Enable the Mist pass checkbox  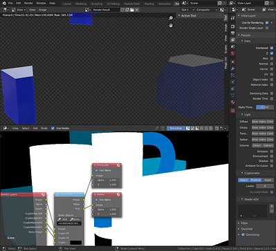pos(272,59)
